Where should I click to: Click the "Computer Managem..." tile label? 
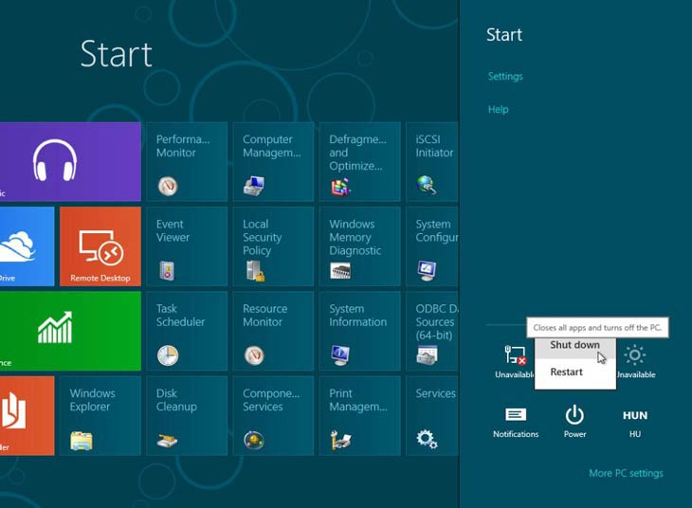(272, 146)
